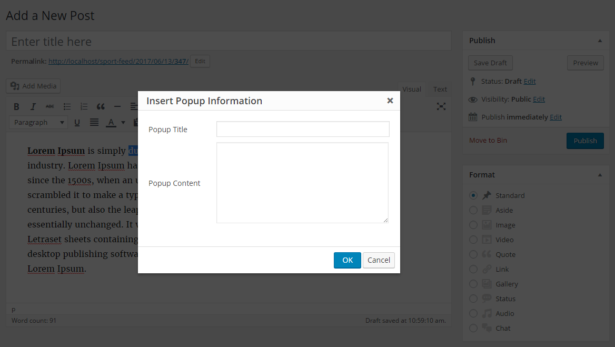Select the Aside post format
This screenshot has width=615, height=347.
(x=473, y=210)
